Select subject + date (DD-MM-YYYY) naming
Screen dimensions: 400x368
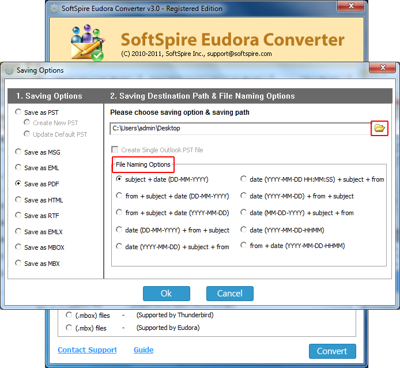tap(119, 179)
